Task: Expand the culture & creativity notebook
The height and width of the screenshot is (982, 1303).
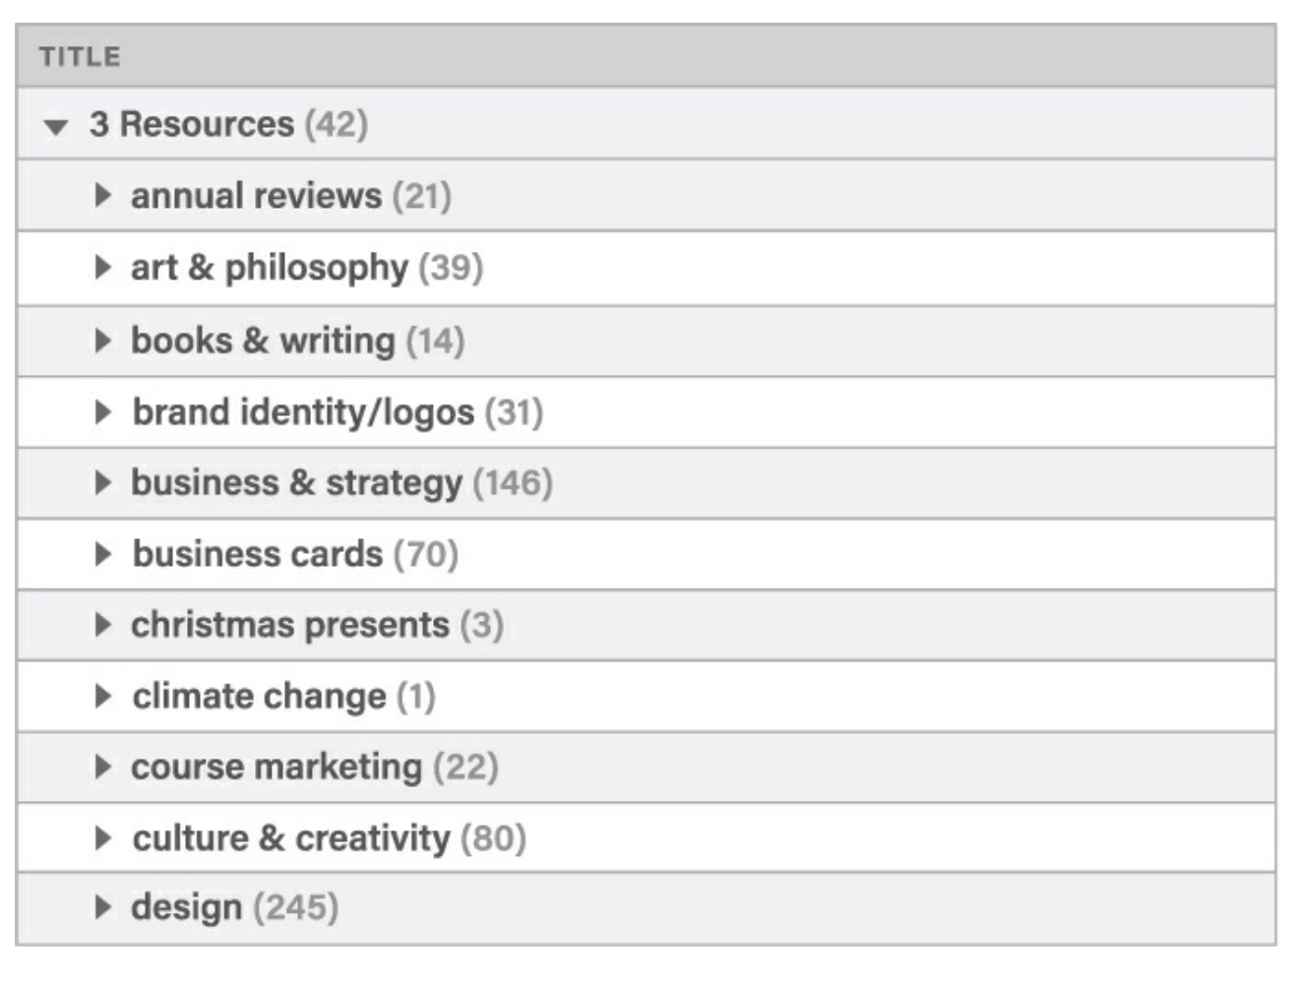Action: pos(102,838)
